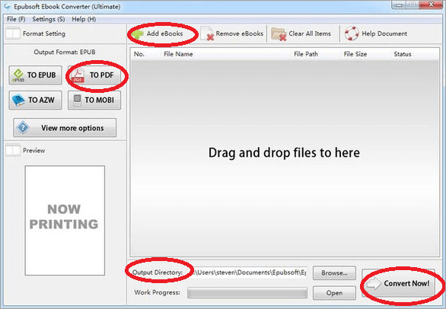This screenshot has height=309, width=446.
Task: Click the Browse... button
Action: [334, 273]
